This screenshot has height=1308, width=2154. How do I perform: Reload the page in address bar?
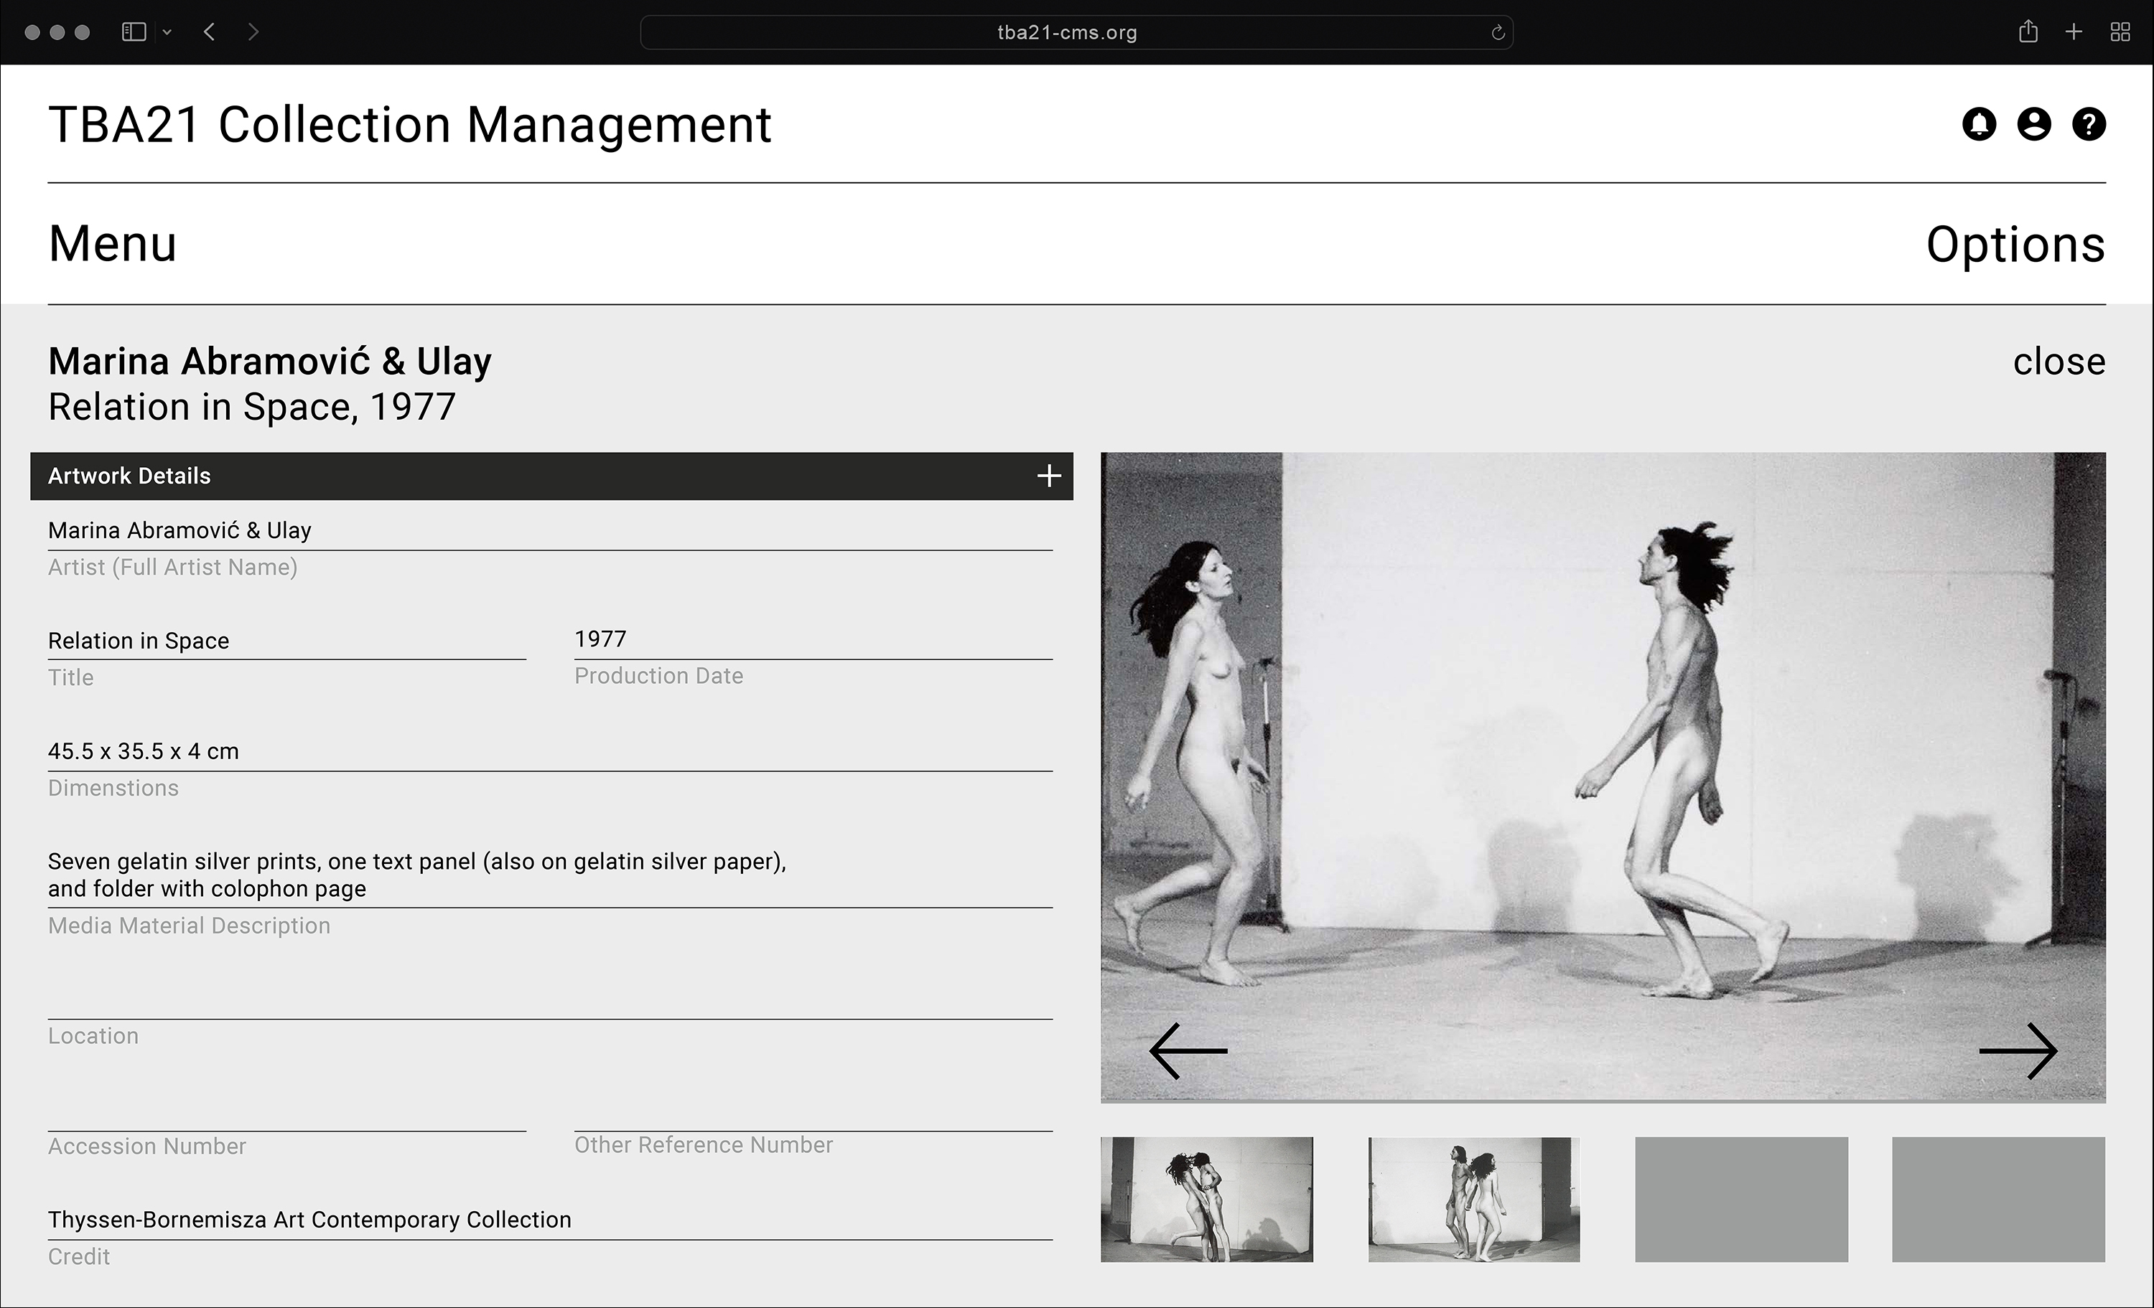[1498, 32]
